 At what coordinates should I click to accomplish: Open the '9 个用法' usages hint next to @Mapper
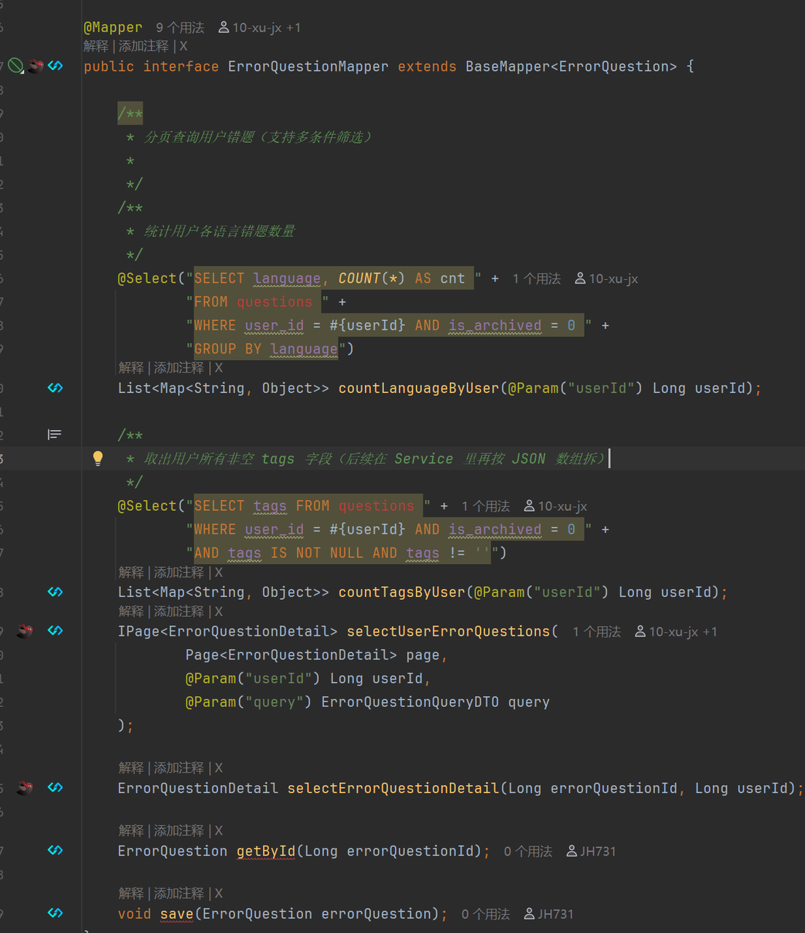(x=180, y=28)
